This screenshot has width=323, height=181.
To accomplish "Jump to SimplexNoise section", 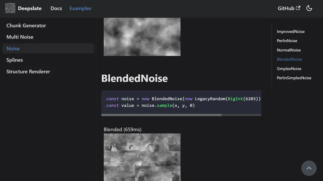I will (x=289, y=69).
